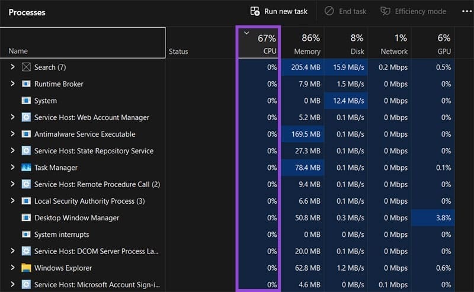Viewport: 474px width, 292px height.
Task: Click the Efficiency mode button
Action: click(x=412, y=11)
